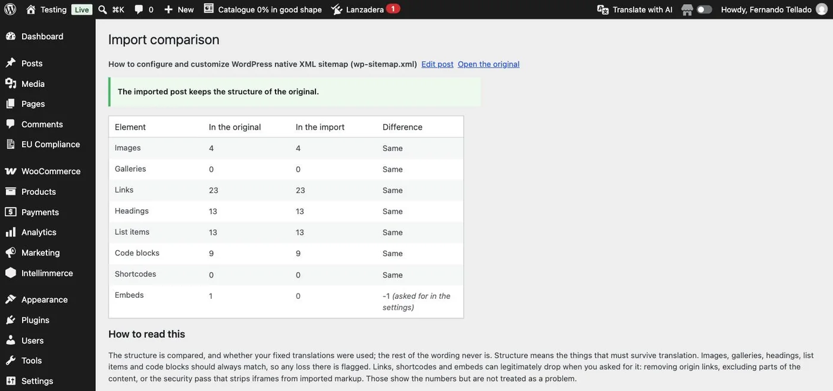Image resolution: width=833 pixels, height=391 pixels.
Task: Click the comments bubble icon in admin bar
Action: click(x=139, y=10)
